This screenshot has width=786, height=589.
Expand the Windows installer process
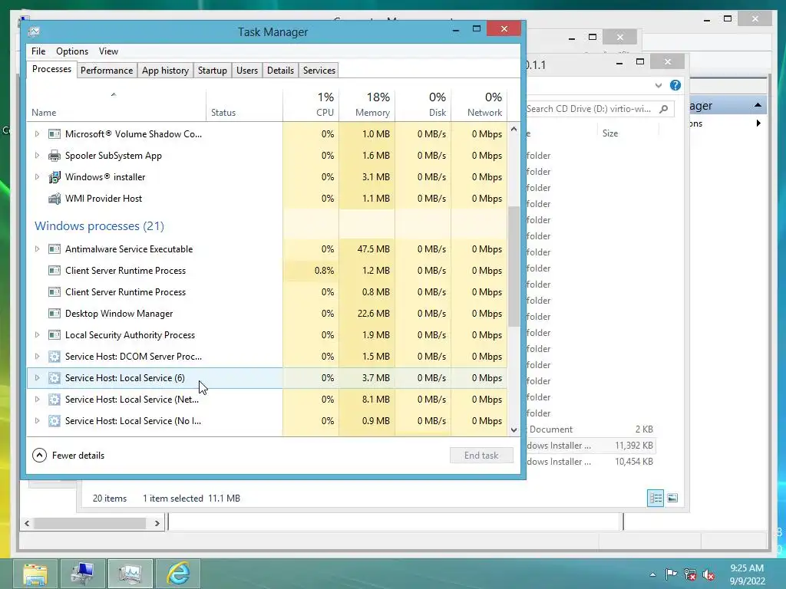[37, 177]
